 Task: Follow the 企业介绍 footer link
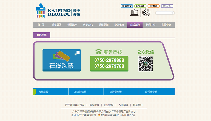(109, 105)
